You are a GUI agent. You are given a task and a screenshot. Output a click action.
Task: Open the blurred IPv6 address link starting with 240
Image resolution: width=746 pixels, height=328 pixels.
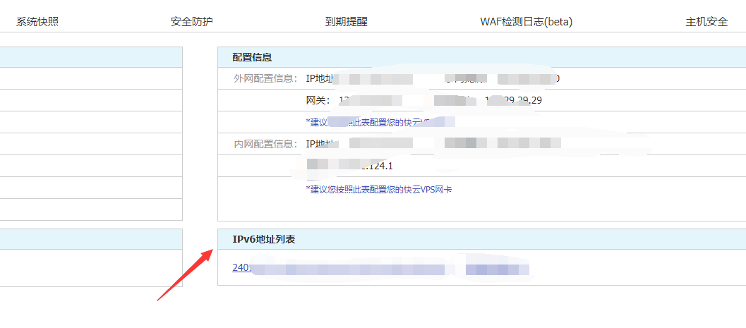pos(380,268)
